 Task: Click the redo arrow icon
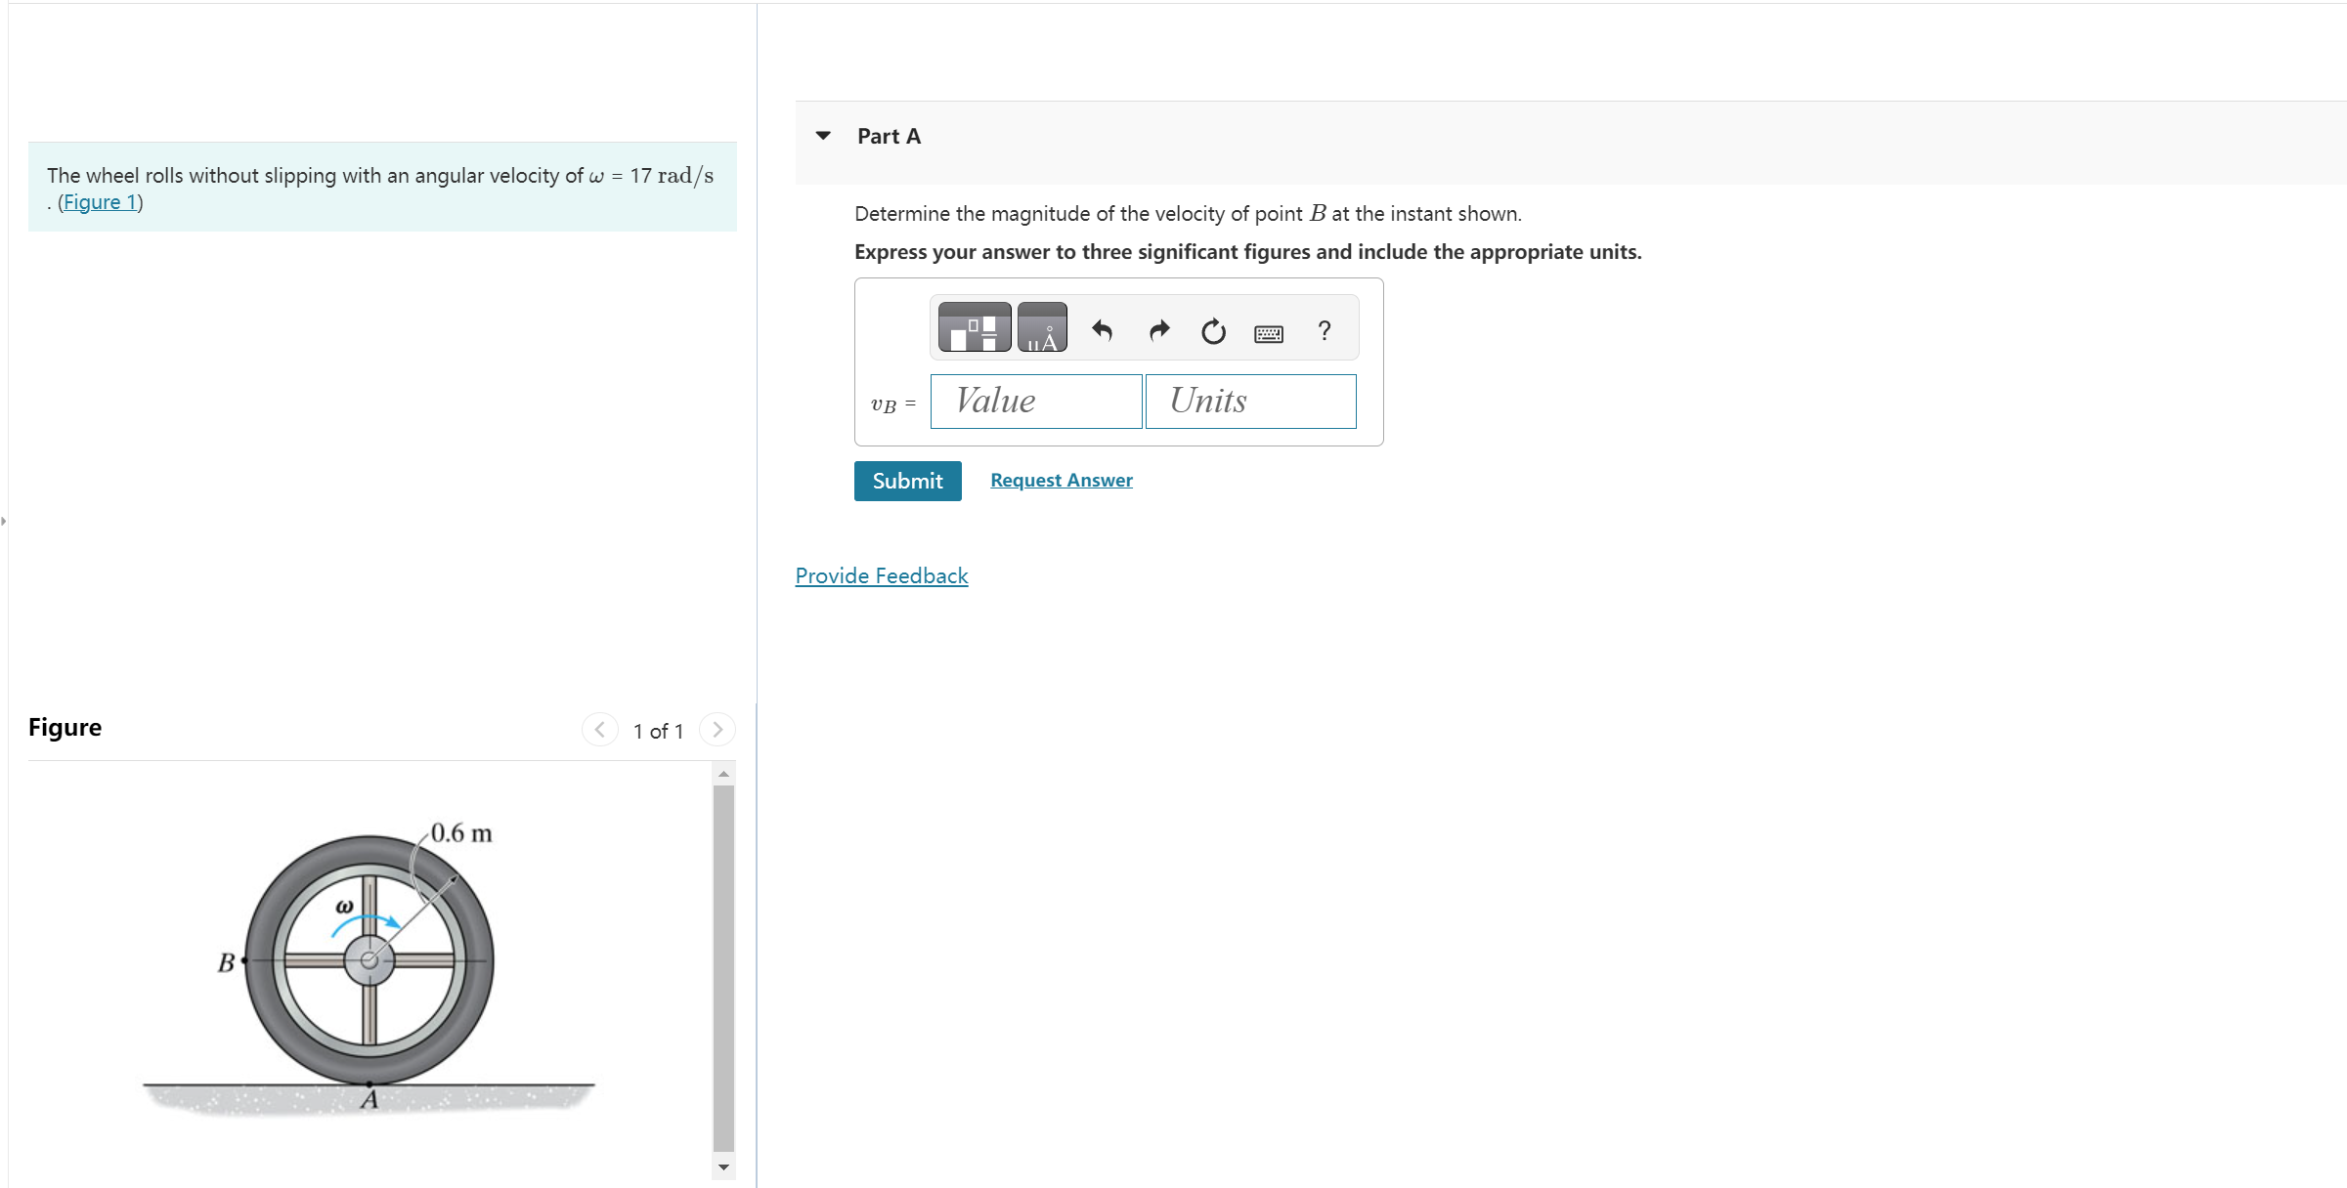(1159, 330)
